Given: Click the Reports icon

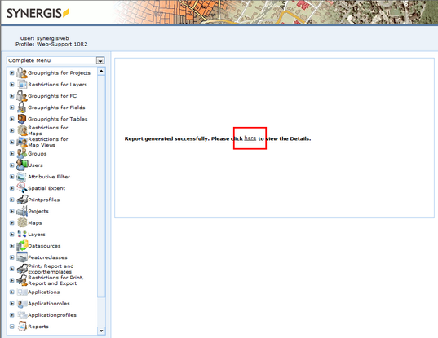Looking at the screenshot, I should 22,327.
